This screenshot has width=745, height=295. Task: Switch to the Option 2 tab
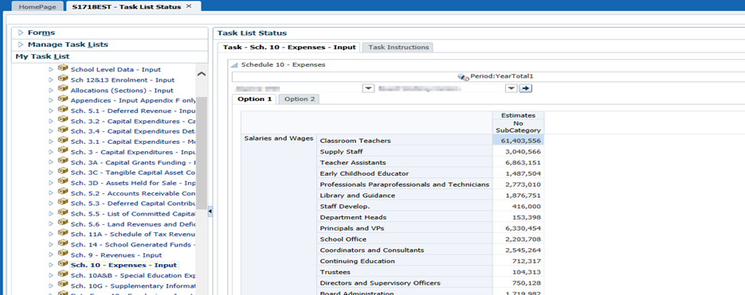click(300, 99)
